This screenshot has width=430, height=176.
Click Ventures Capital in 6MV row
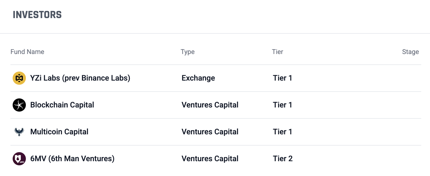click(x=210, y=159)
